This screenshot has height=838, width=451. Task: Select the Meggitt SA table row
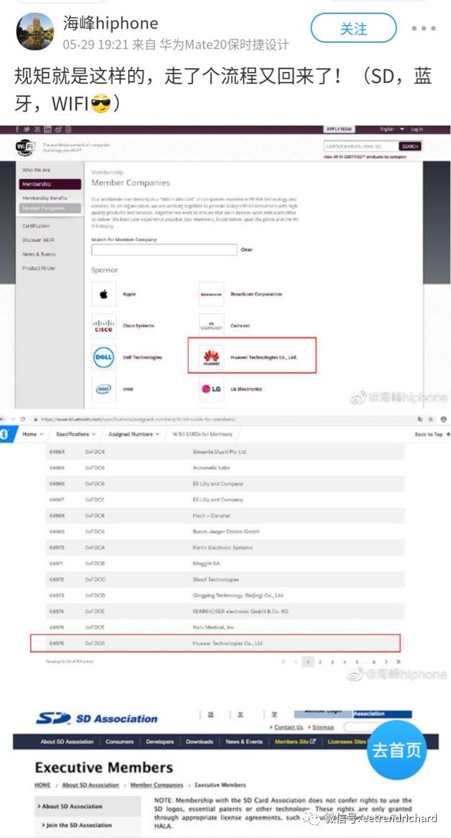point(225,563)
